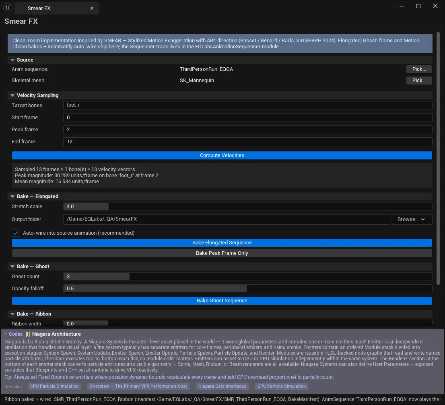Click Bake Ghost Sequence button

point(222,301)
